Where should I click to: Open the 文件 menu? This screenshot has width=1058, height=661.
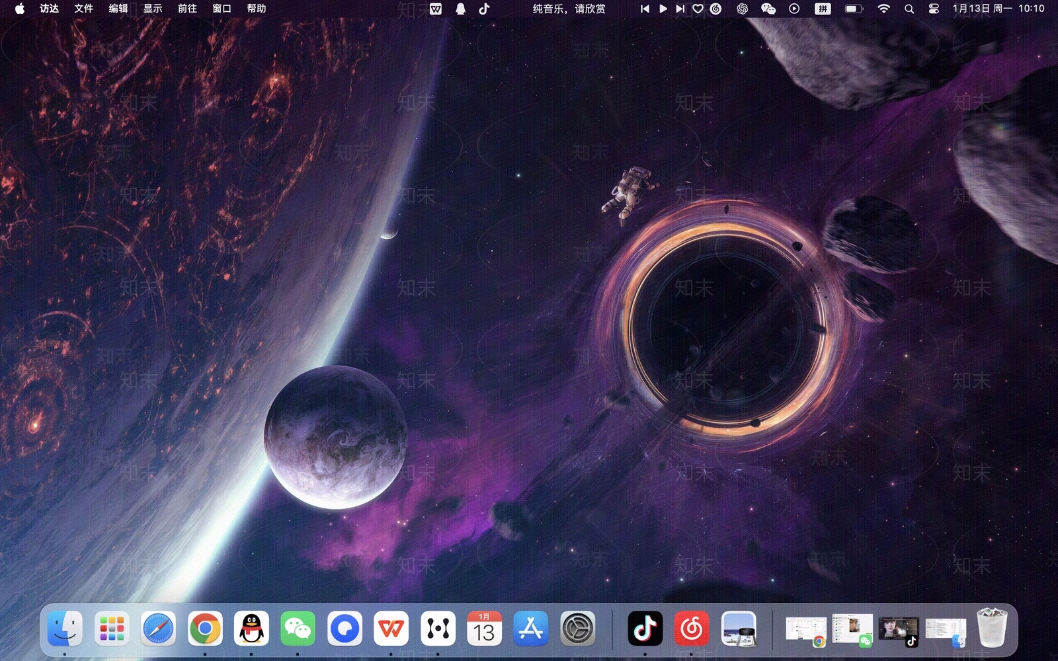pos(84,9)
